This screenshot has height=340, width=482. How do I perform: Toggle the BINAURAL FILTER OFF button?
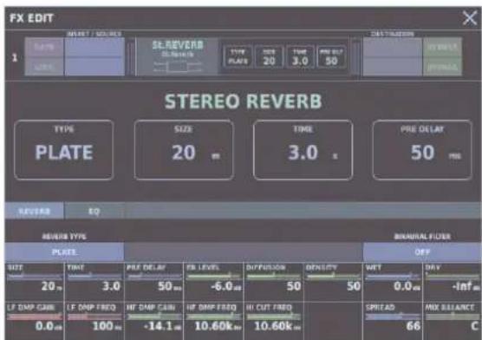click(x=422, y=252)
